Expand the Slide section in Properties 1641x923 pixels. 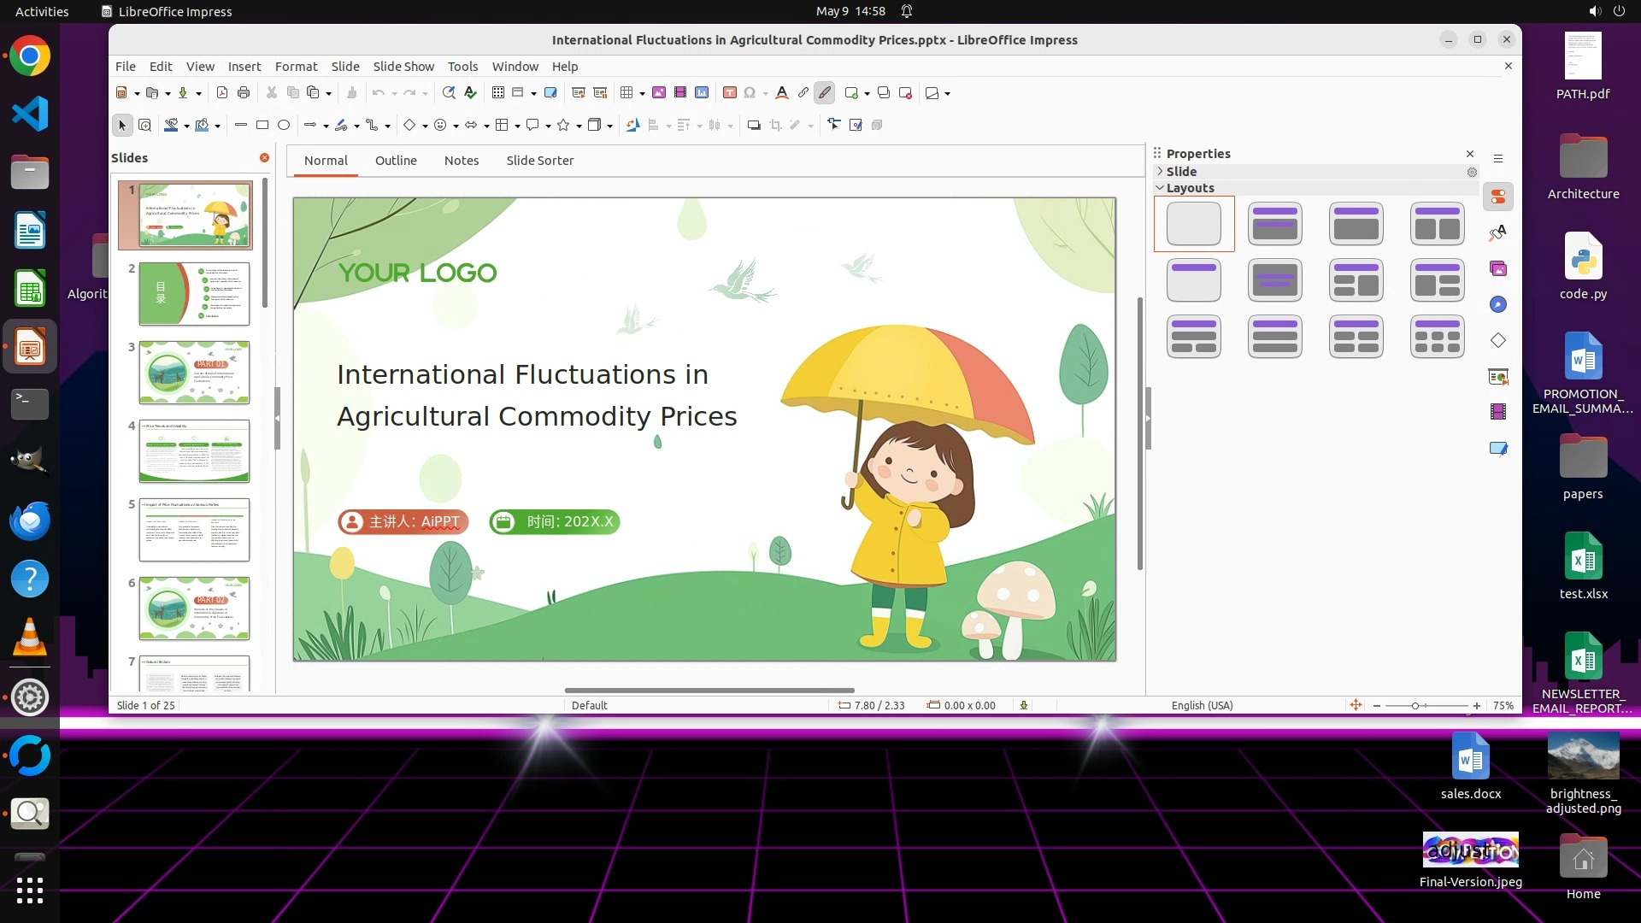point(1161,172)
